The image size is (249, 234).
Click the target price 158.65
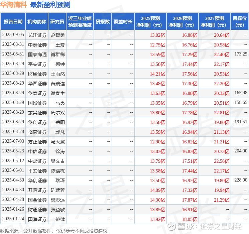(x=241, y=103)
